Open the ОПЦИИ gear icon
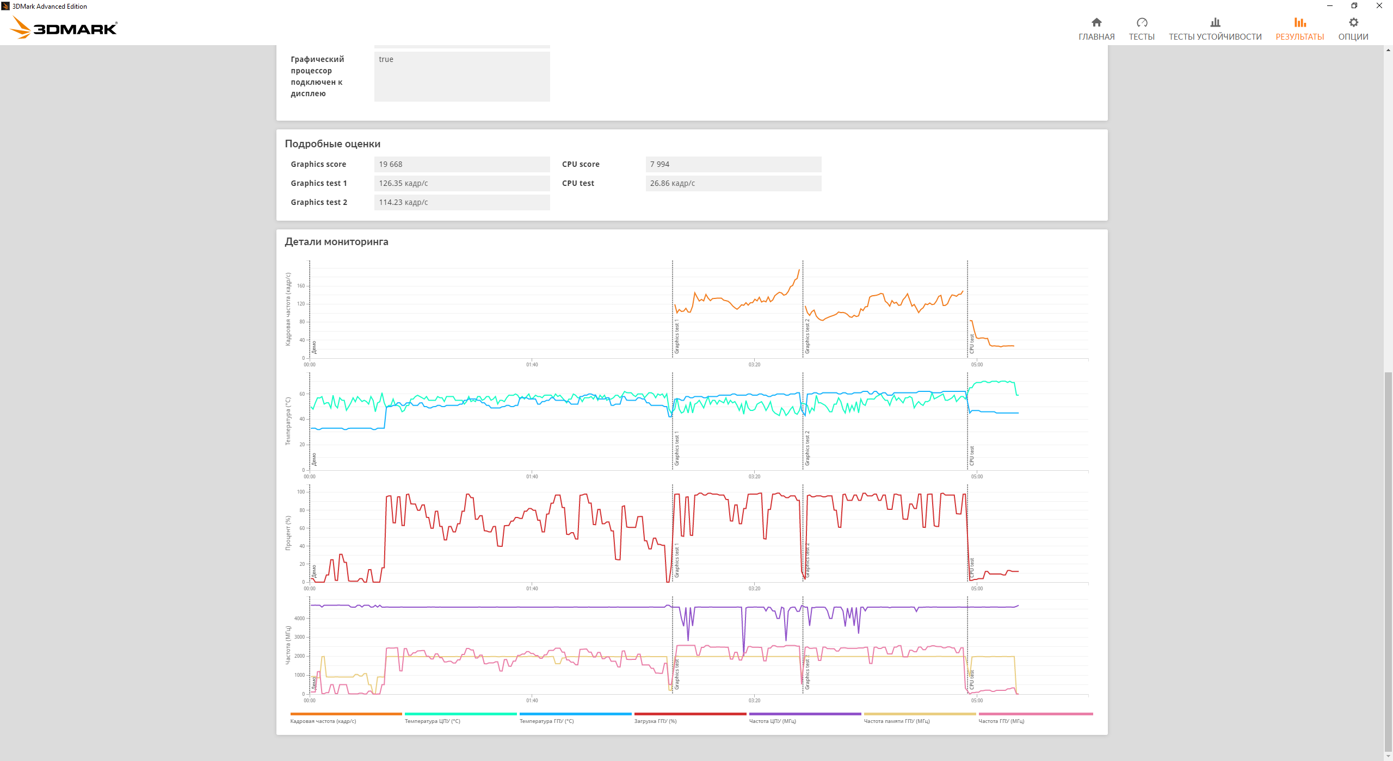This screenshot has height=761, width=1393. (1353, 22)
